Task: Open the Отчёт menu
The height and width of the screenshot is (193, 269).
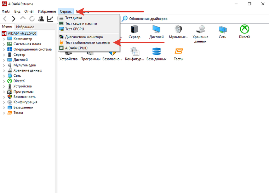Action: 29,11
